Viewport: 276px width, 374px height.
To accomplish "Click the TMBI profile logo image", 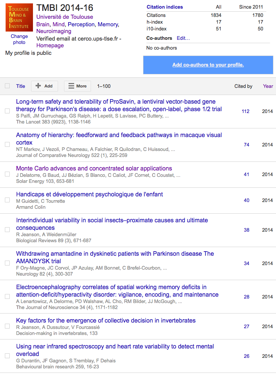I will coord(19,18).
